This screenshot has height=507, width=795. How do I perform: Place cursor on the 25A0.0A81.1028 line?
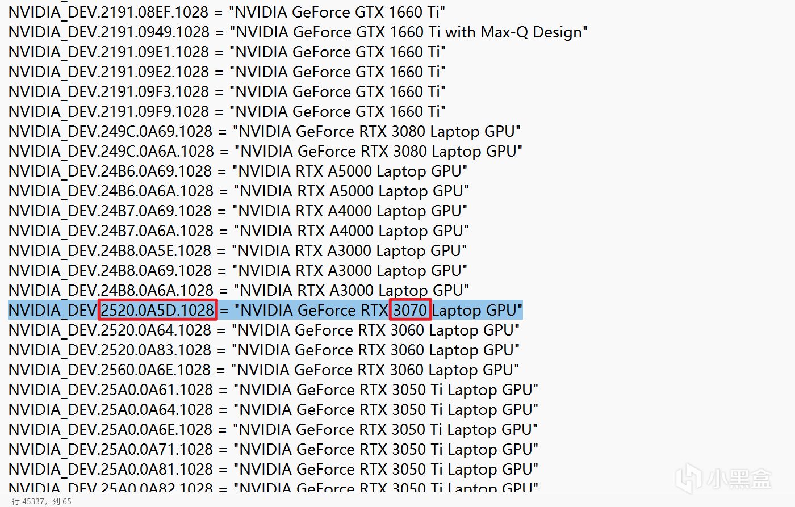pyautogui.click(x=273, y=469)
